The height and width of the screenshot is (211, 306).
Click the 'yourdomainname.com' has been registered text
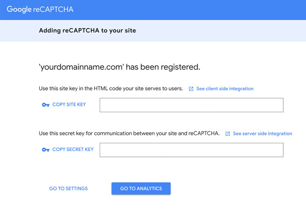click(120, 67)
